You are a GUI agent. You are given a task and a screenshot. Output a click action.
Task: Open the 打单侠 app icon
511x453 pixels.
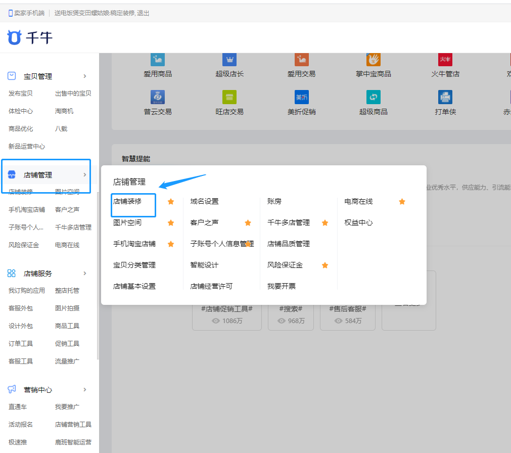(445, 97)
